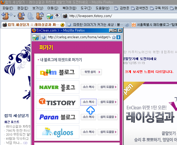Open the 도구(T) menu

point(86,8)
